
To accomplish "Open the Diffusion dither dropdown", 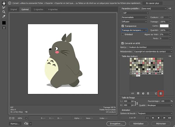I will 134,22.
